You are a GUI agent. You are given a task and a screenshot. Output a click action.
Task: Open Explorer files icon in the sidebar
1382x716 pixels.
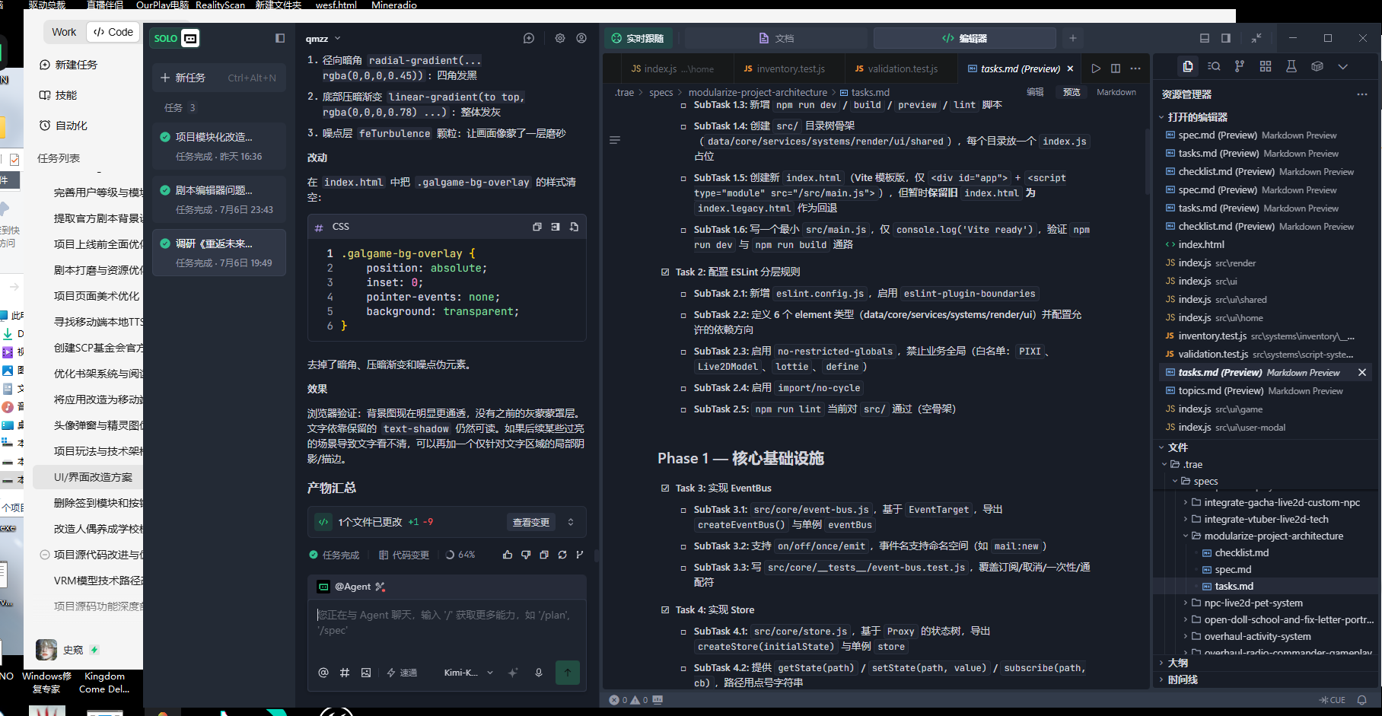pyautogui.click(x=1188, y=67)
